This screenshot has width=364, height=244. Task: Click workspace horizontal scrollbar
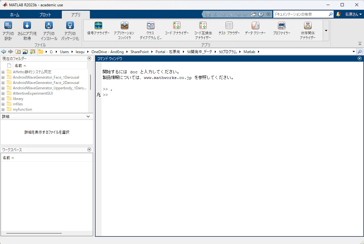[34, 233]
